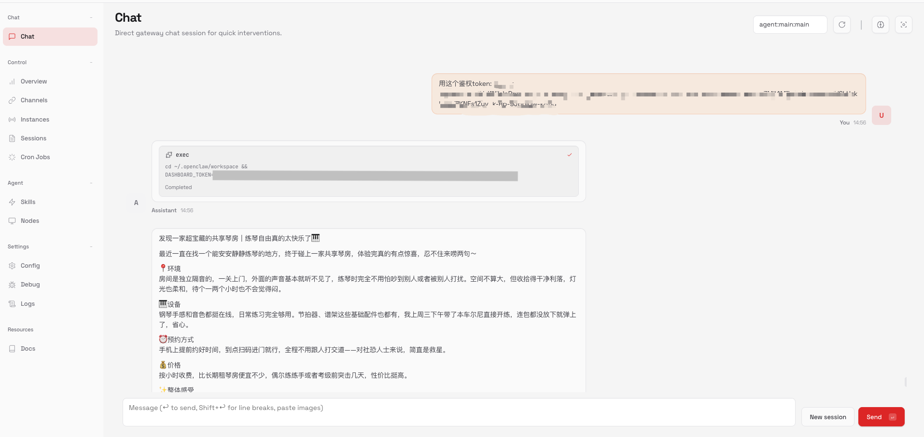
Task: Go to the Channels page
Action: [x=50, y=100]
